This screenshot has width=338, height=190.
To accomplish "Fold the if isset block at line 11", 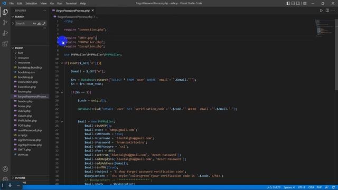I will (x=62, y=63).
